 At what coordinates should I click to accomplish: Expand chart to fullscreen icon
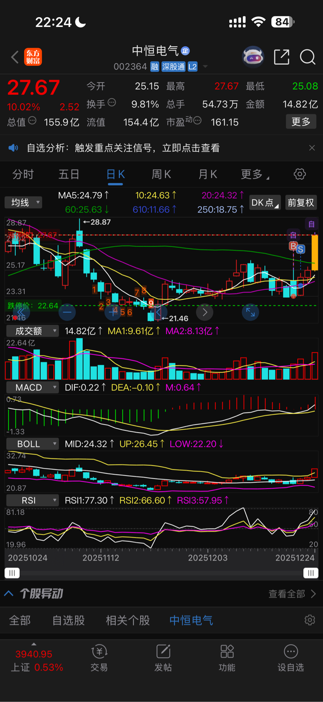250,312
